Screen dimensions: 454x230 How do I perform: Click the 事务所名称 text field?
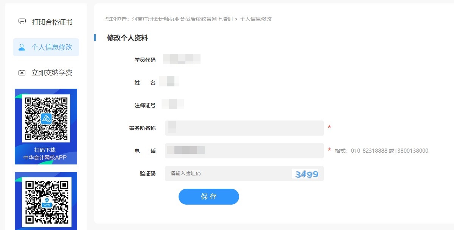(x=244, y=128)
